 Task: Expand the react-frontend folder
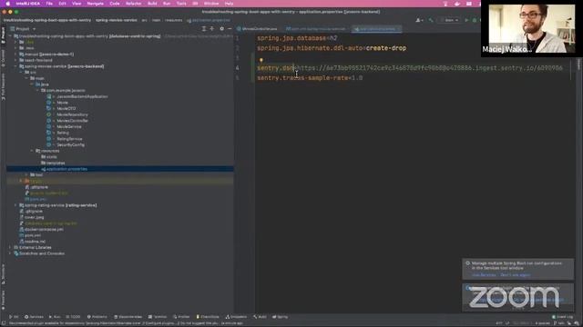point(15,60)
